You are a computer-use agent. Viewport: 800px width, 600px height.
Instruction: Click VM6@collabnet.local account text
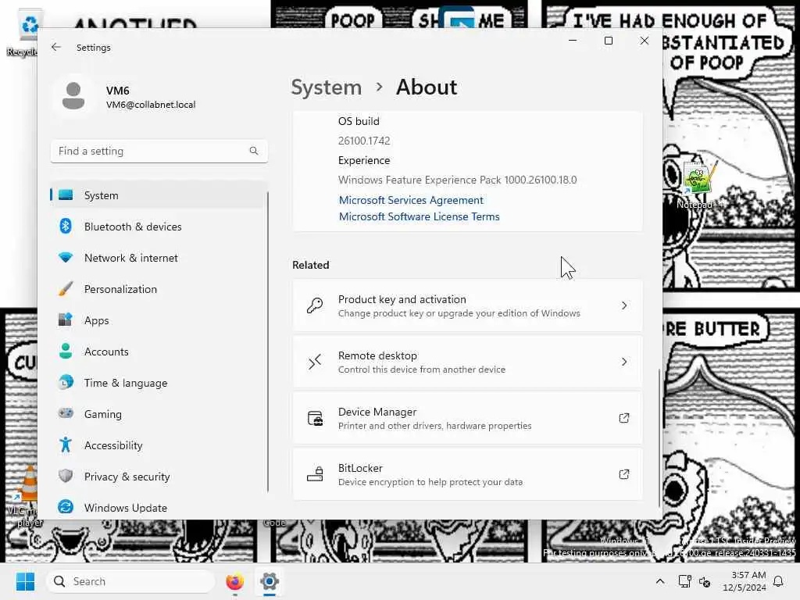pyautogui.click(x=151, y=105)
